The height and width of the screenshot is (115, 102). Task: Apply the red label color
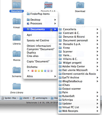33,71
